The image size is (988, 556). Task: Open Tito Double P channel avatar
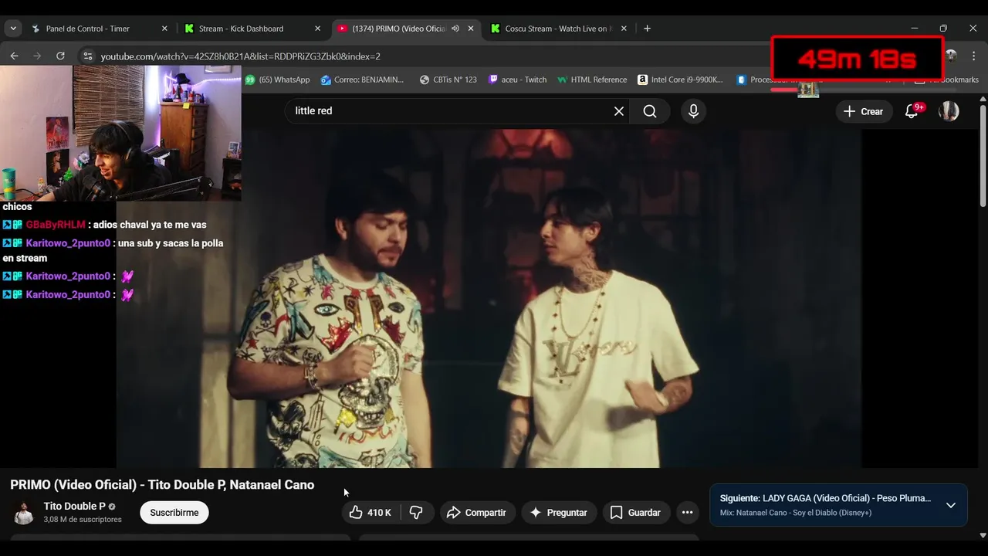click(24, 513)
